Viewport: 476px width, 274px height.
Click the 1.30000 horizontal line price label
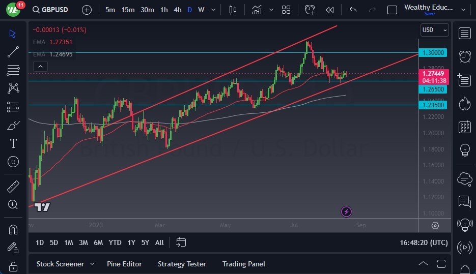434,53
